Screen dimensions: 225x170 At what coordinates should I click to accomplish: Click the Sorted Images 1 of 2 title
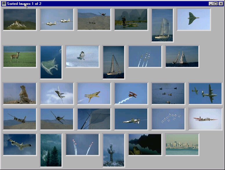(x=24, y=4)
